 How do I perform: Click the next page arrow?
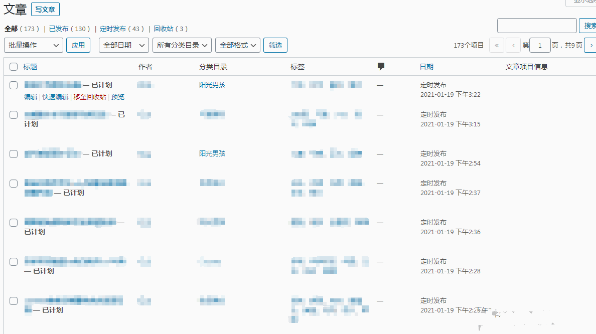click(x=590, y=46)
